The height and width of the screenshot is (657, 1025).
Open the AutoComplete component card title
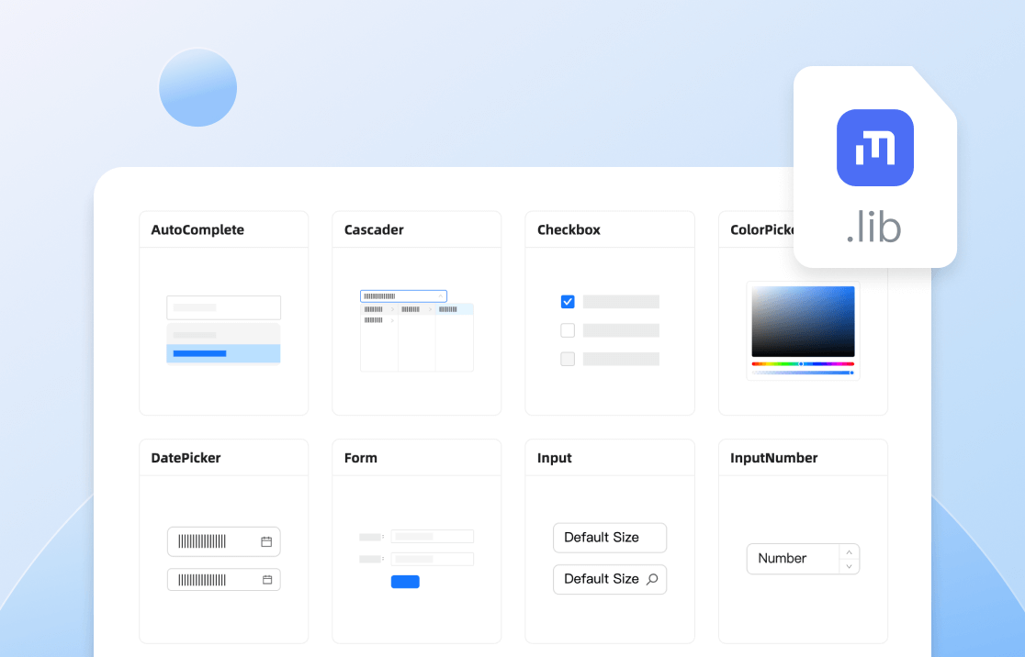(197, 229)
